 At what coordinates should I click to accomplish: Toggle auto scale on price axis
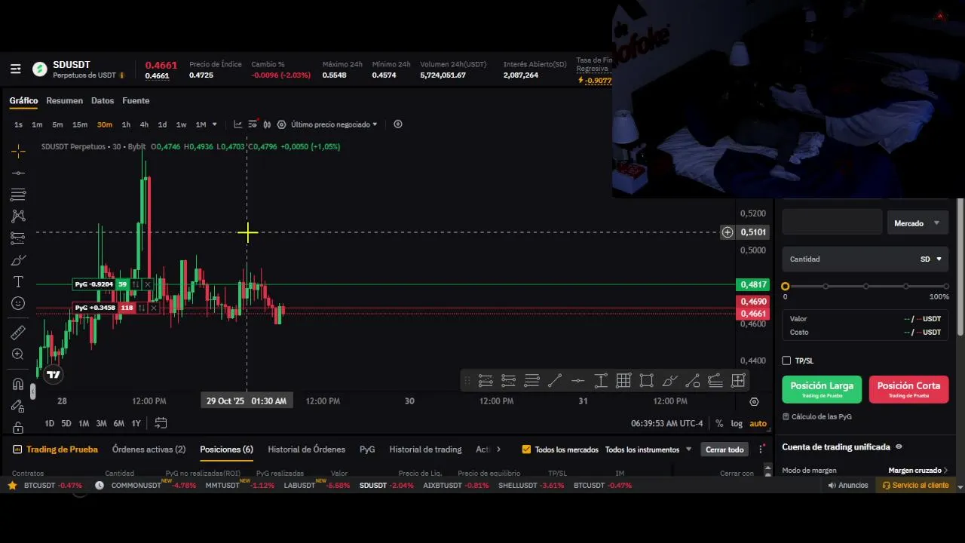(x=758, y=424)
